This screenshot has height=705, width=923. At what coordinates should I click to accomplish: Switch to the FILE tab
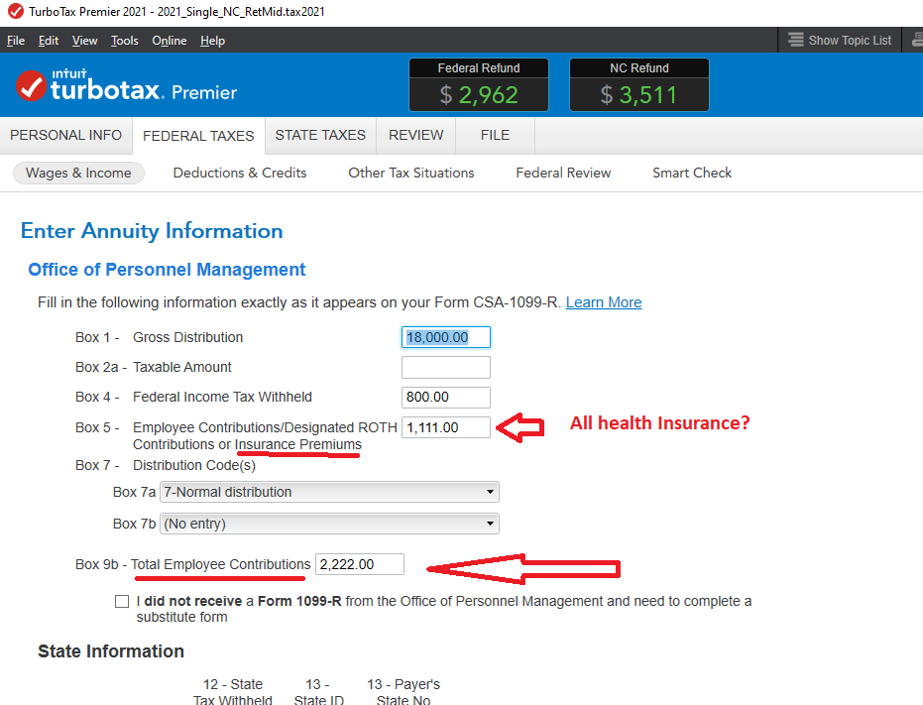[x=495, y=135]
